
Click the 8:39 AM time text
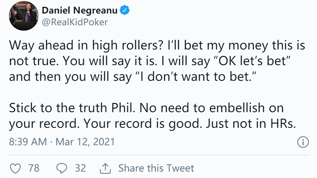(x=28, y=142)
